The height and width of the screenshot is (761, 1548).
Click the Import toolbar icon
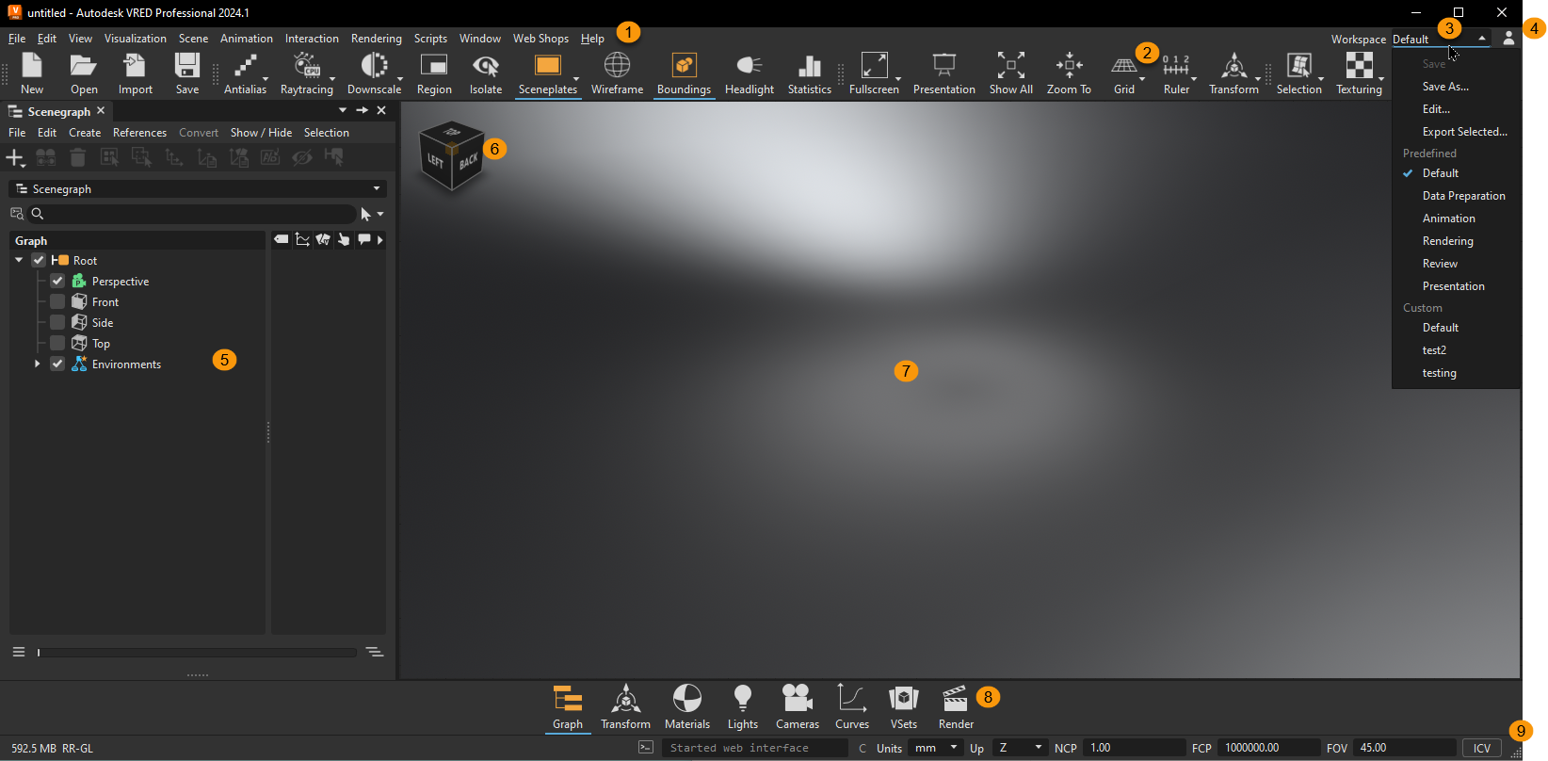click(x=136, y=73)
